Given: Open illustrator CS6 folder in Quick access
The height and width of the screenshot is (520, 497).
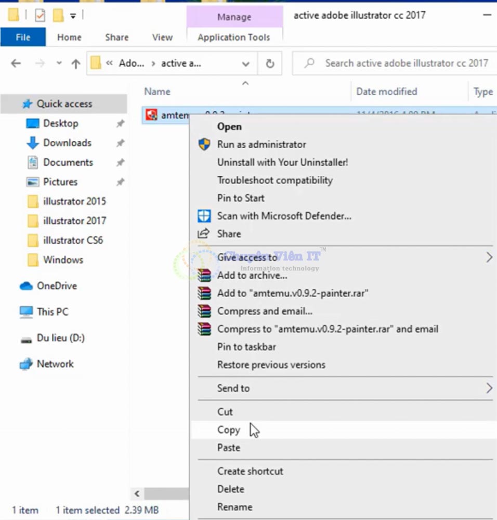Looking at the screenshot, I should click(73, 240).
